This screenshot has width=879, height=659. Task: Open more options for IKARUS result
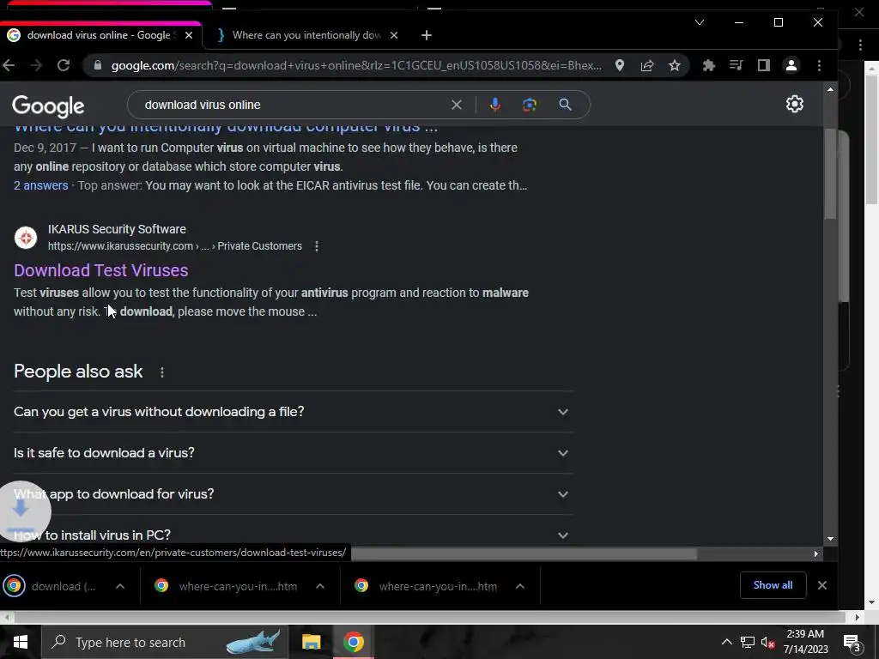pos(317,246)
